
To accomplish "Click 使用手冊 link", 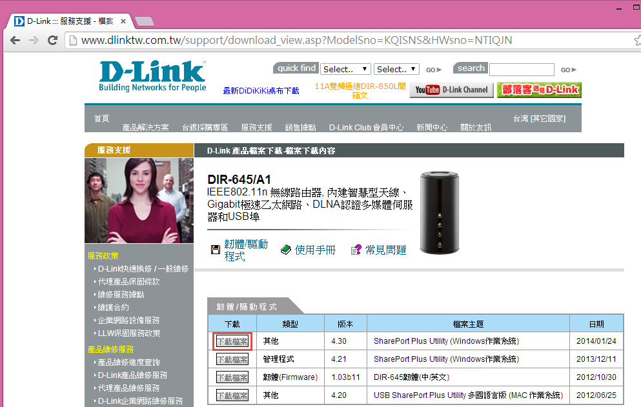I will coord(315,250).
